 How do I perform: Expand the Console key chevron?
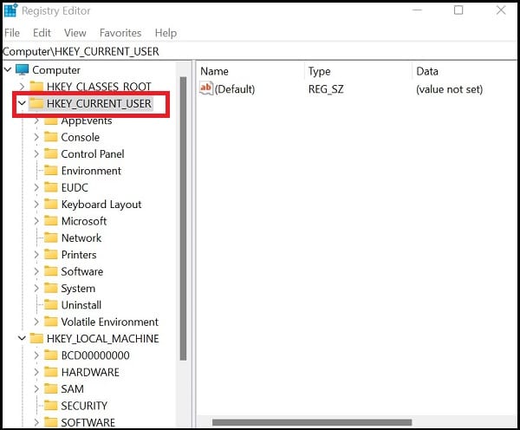(36, 137)
